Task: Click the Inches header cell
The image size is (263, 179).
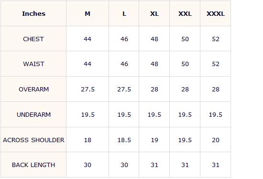Action: pos(33,13)
